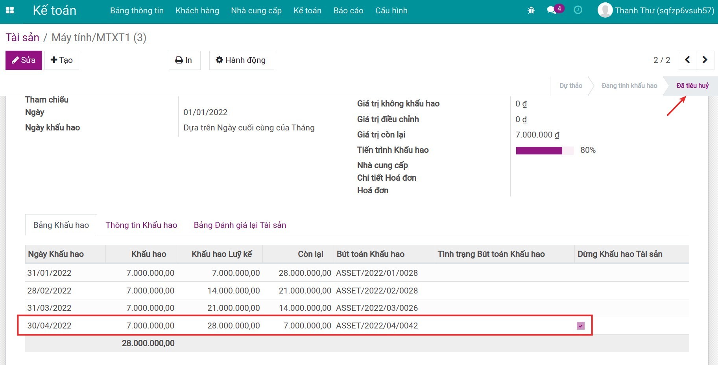Image resolution: width=718 pixels, height=365 pixels.
Task: Open the activities clock icon
Action: click(578, 10)
